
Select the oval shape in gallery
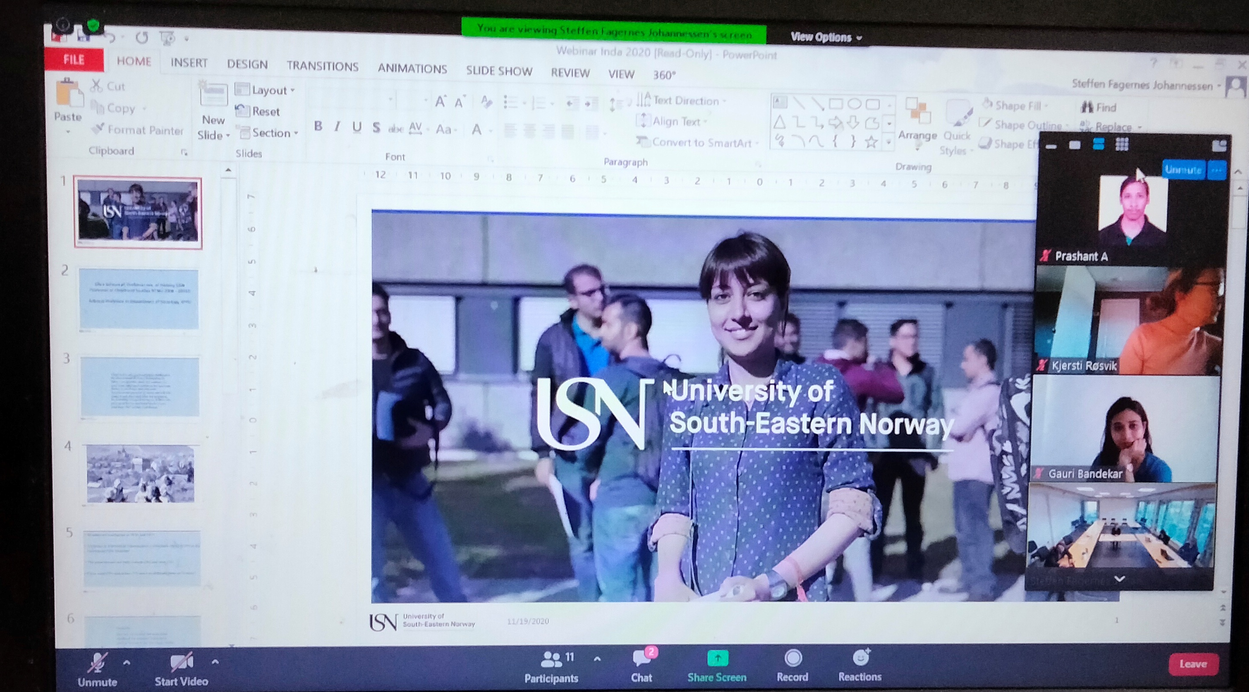point(854,104)
